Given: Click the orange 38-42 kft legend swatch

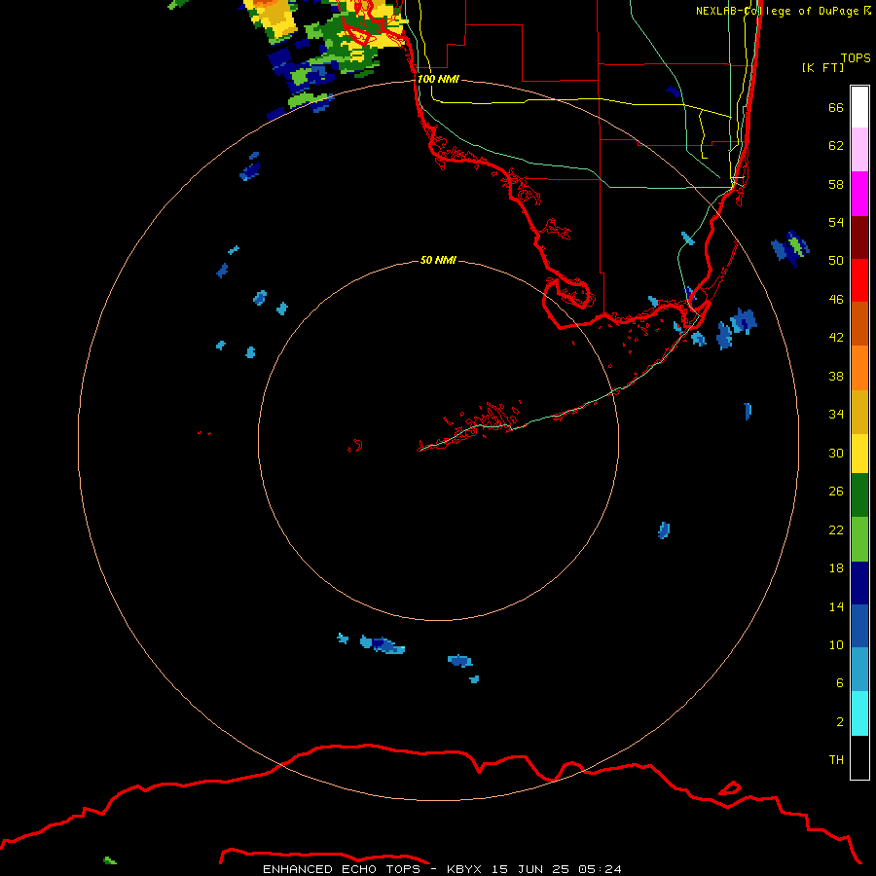Looking at the screenshot, I should 859,368.
